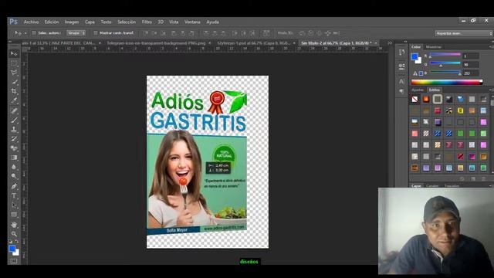This screenshot has width=494, height=278.
Task: Click foreground blue swatch in Color panel
Action: pyautogui.click(x=414, y=56)
